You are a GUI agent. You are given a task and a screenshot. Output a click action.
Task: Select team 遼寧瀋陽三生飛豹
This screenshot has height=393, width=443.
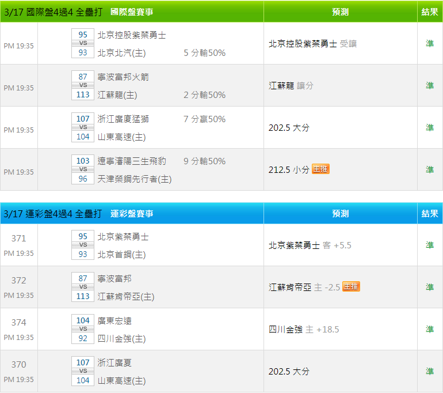tap(132, 161)
